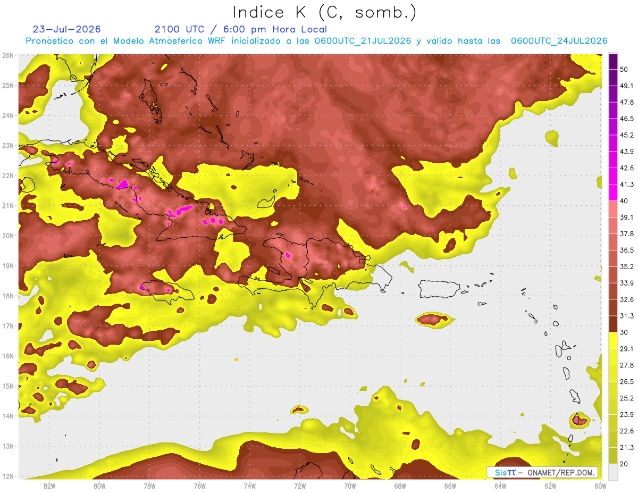638x493 pixels.
Task: Click the latitude axis label "24N"
Action: (8, 115)
